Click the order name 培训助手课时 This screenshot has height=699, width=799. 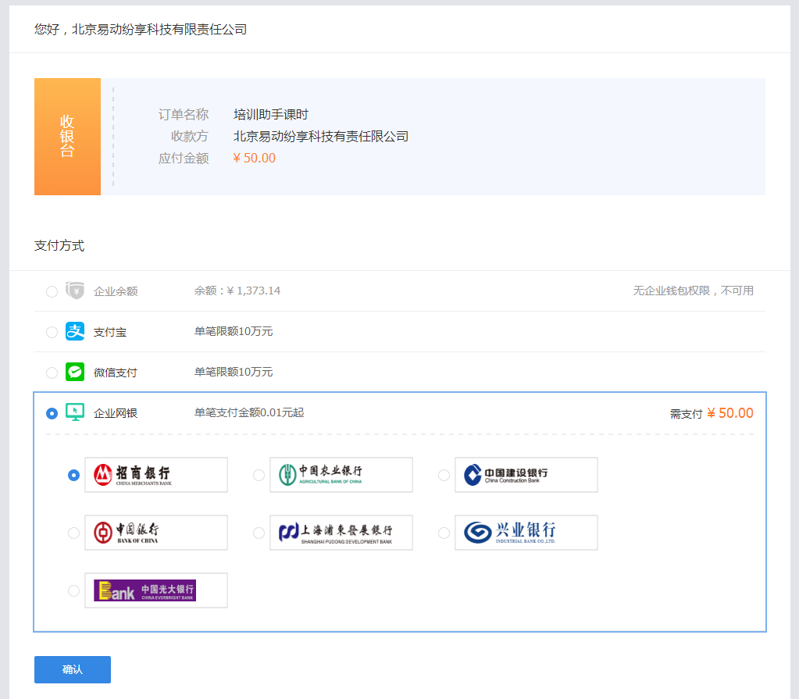[271, 115]
